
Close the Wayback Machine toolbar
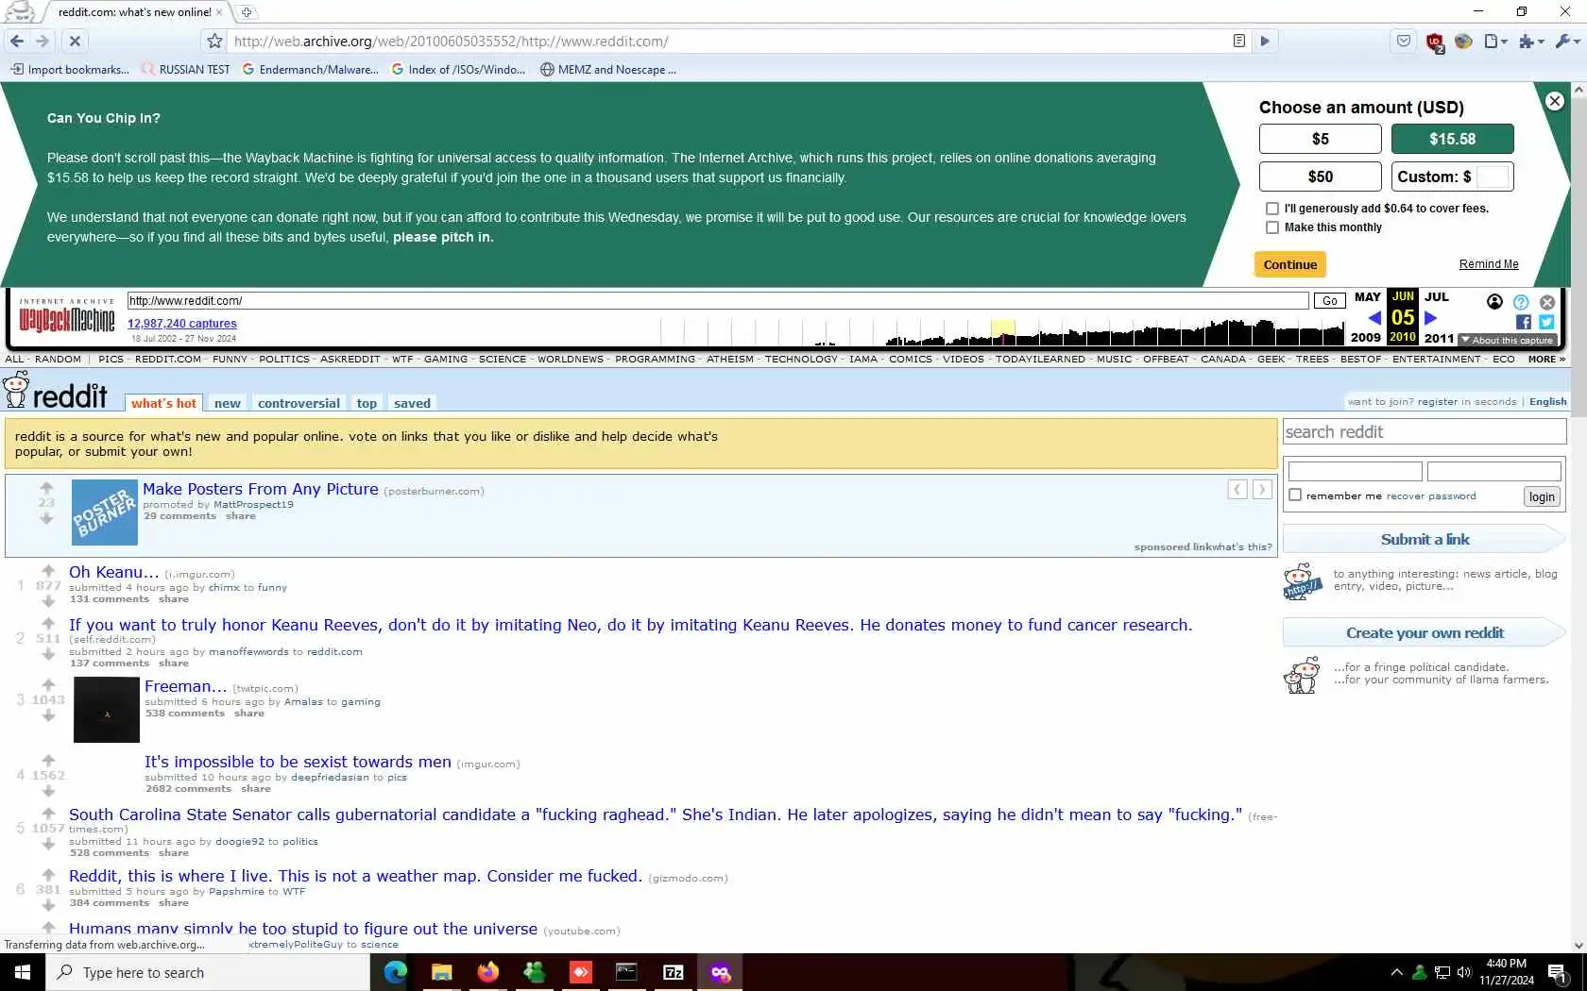[1547, 302]
